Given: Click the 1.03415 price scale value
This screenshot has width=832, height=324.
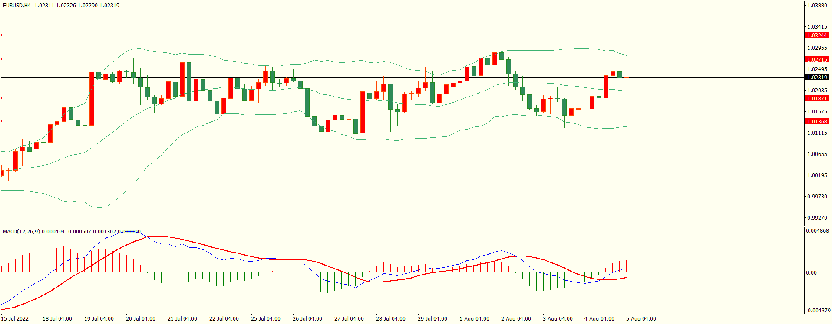Looking at the screenshot, I should click(817, 27).
